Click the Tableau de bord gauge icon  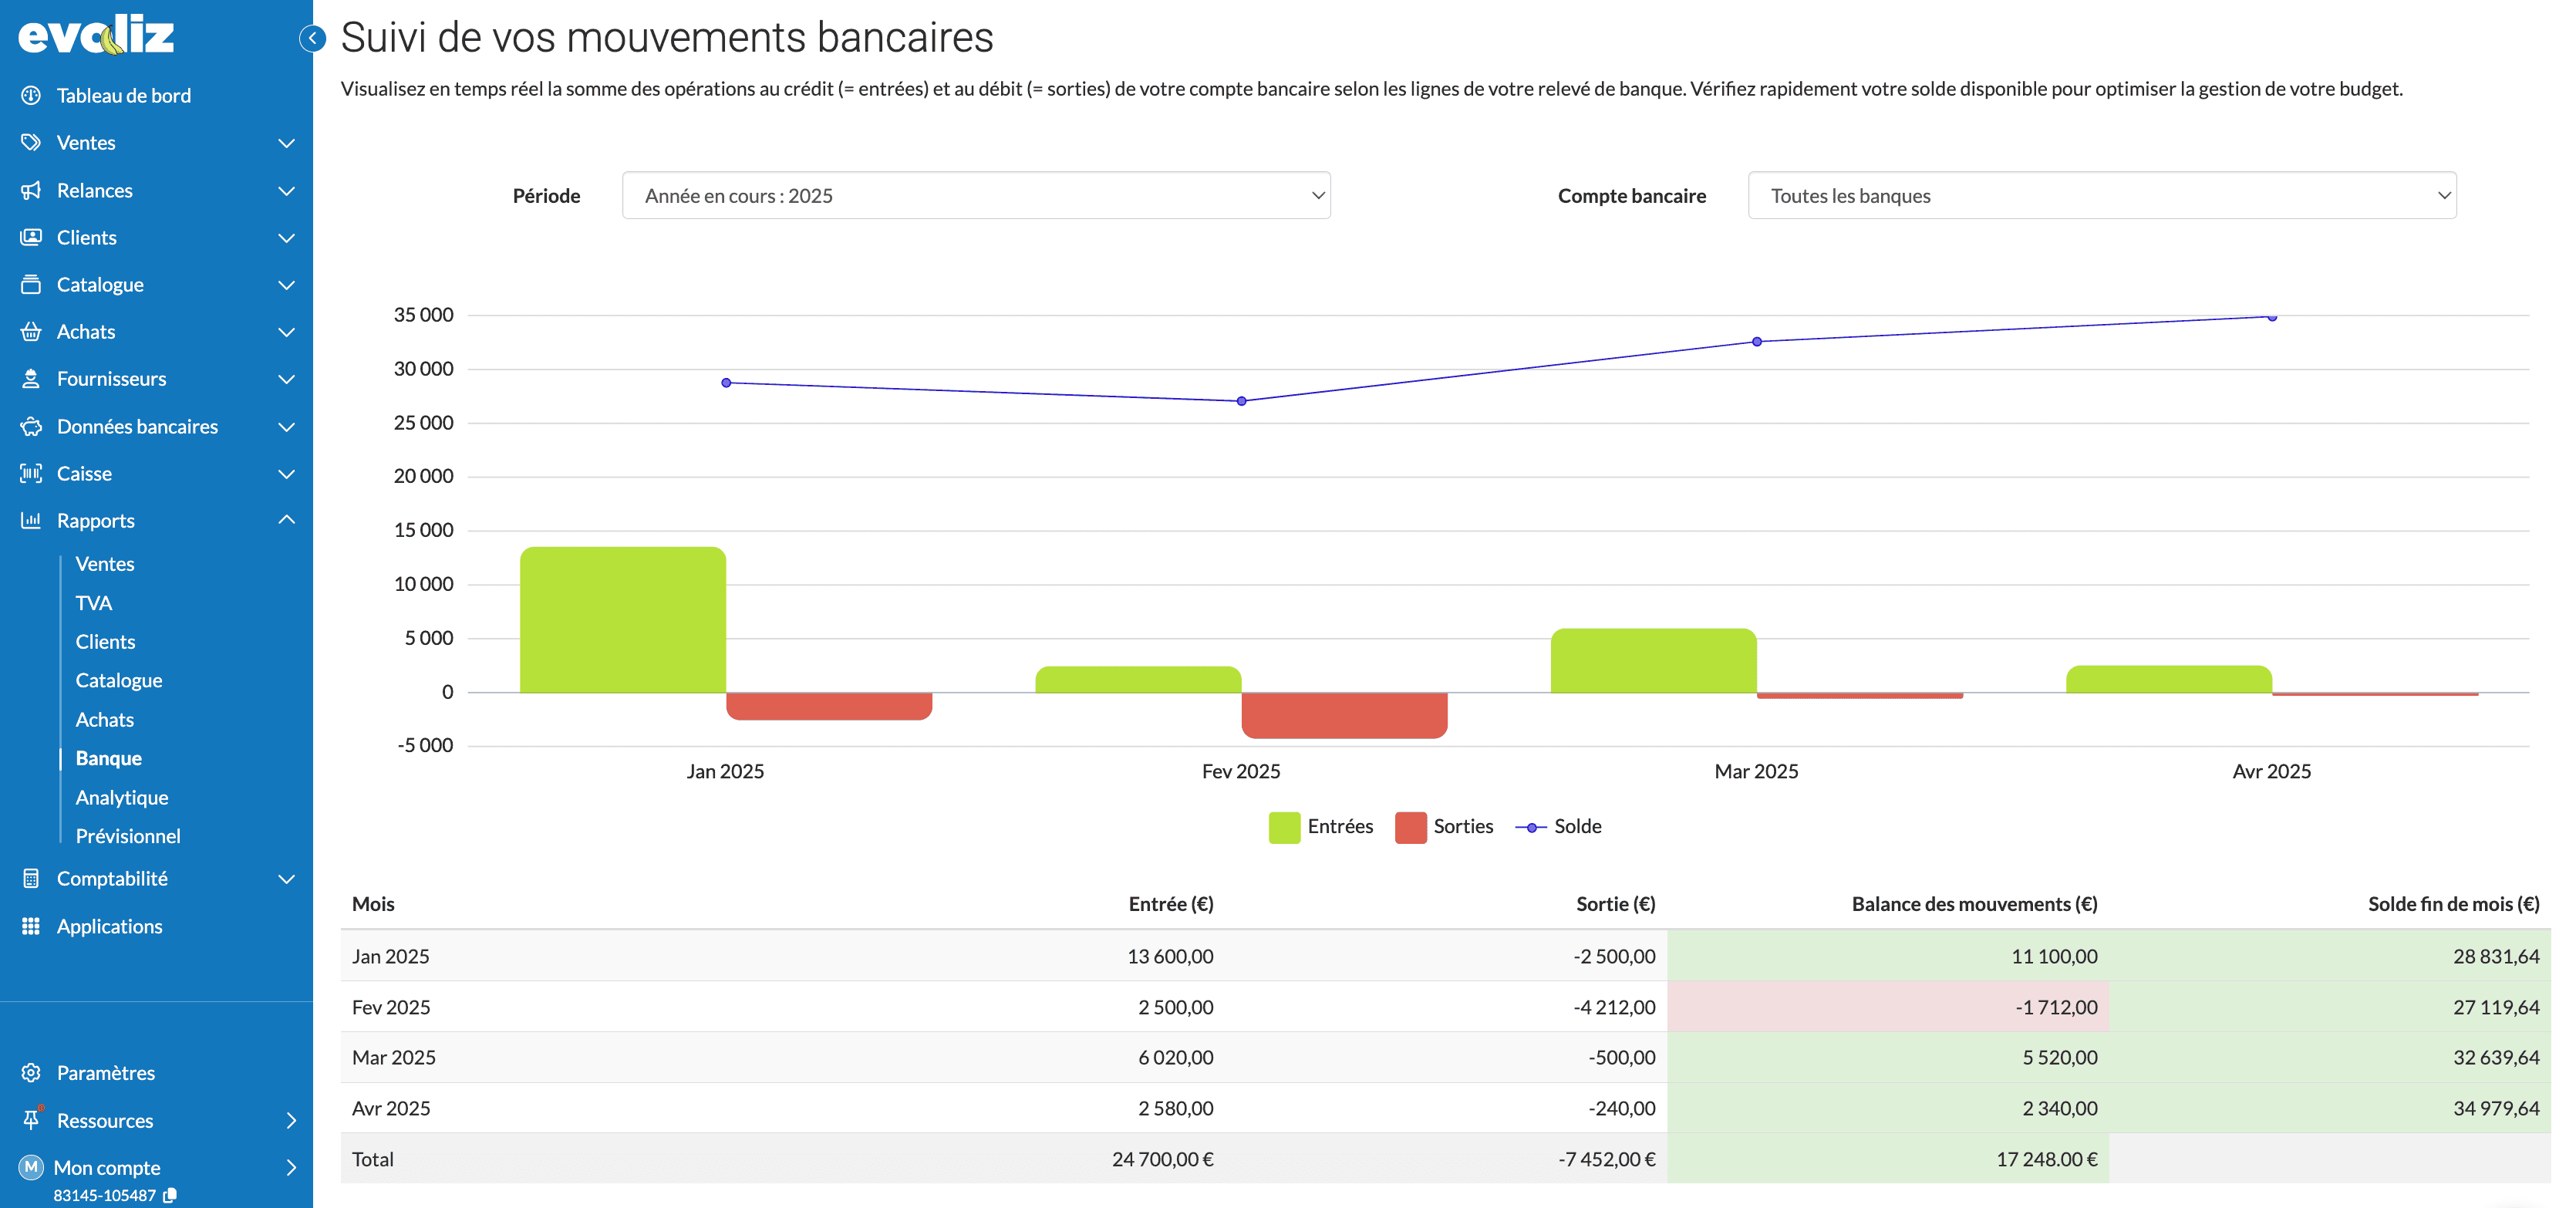click(x=31, y=95)
